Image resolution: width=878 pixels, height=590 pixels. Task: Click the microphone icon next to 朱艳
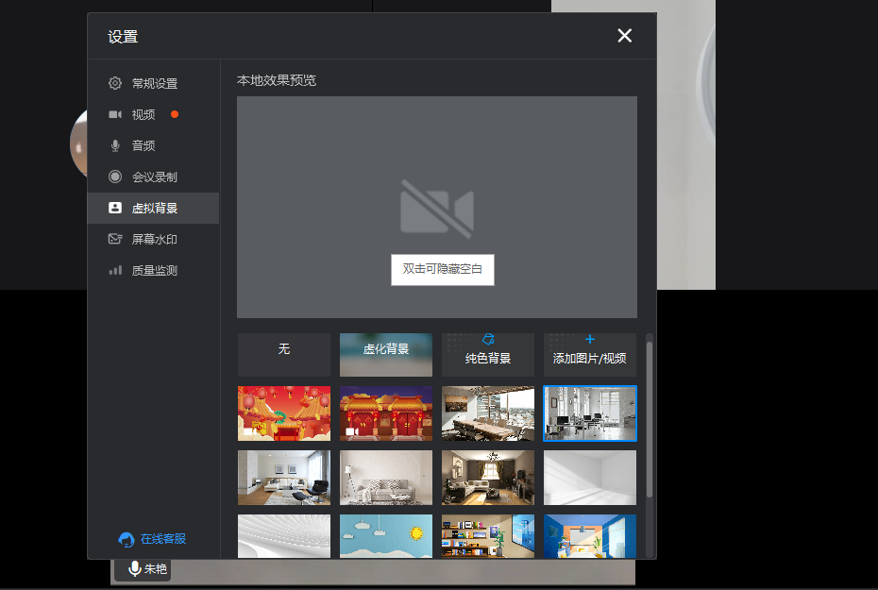click(134, 568)
